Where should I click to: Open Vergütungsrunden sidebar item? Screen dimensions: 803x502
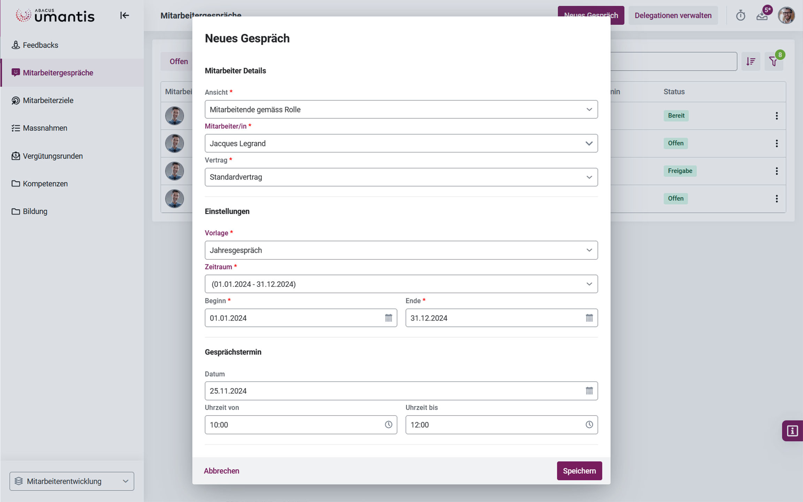pyautogui.click(x=53, y=156)
